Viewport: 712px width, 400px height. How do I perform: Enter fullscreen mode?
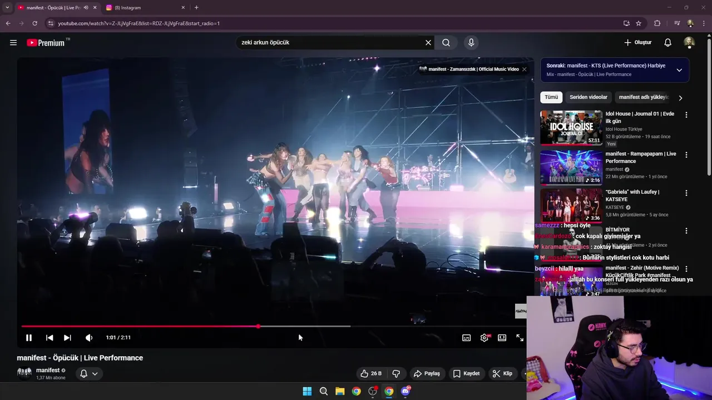520,338
